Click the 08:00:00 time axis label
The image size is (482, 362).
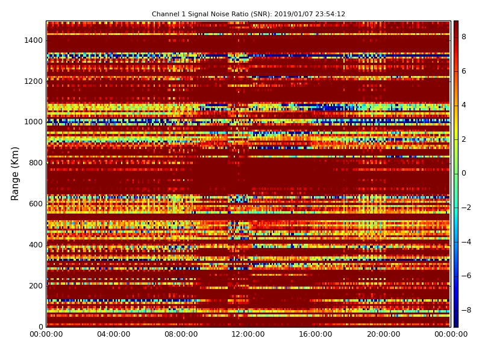[x=181, y=334]
